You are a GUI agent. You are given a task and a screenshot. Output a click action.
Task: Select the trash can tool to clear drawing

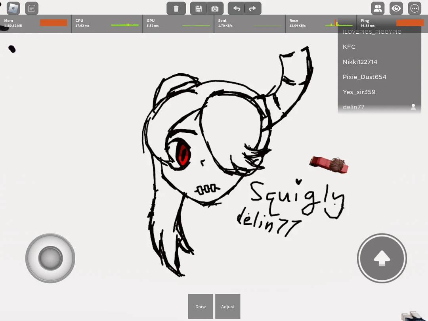[x=176, y=8]
